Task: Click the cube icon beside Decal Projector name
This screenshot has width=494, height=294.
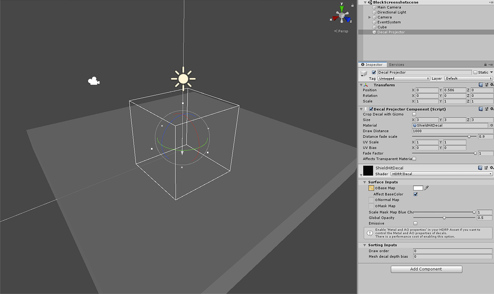Action: pyautogui.click(x=364, y=72)
